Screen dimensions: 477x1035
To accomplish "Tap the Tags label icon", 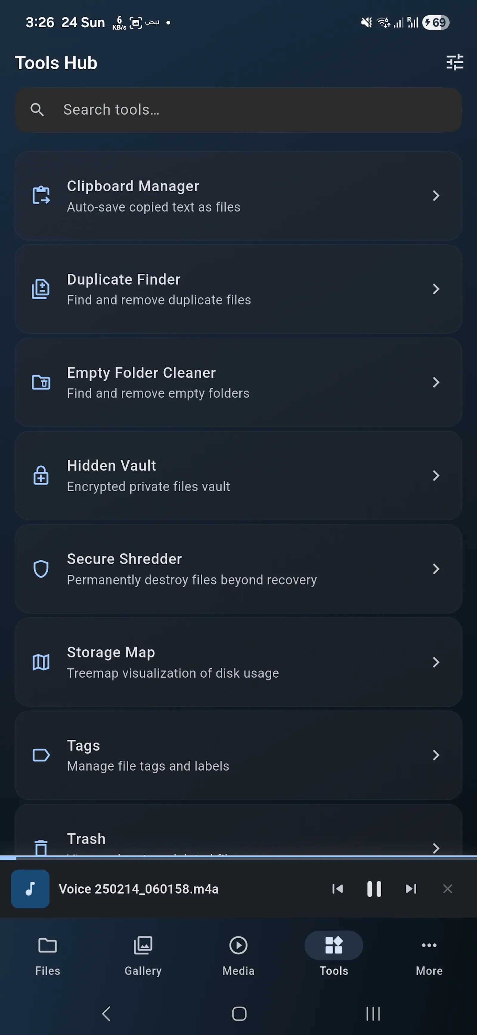I will coord(41,755).
